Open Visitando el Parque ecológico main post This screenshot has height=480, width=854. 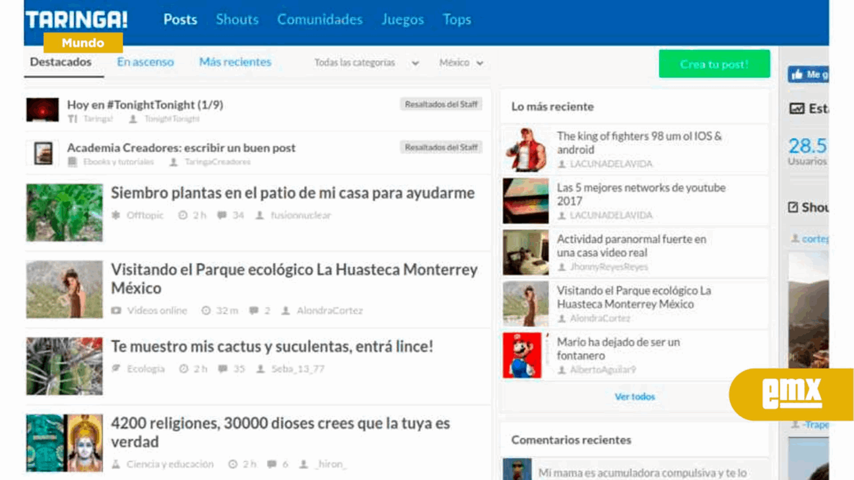[294, 279]
